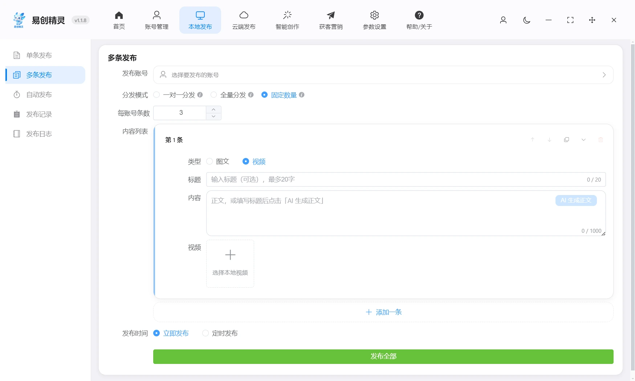The height and width of the screenshot is (381, 635).
Task: Click the 易创精灵 logo icon
Action: (x=19, y=20)
